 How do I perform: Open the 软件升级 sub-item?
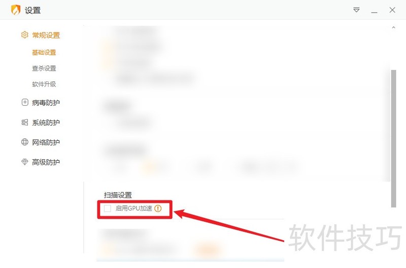click(44, 84)
